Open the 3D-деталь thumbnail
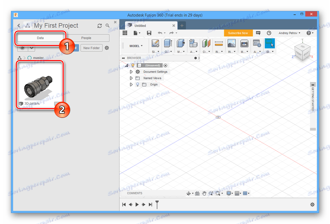Viewport: 330px width, 224px height. [40, 84]
